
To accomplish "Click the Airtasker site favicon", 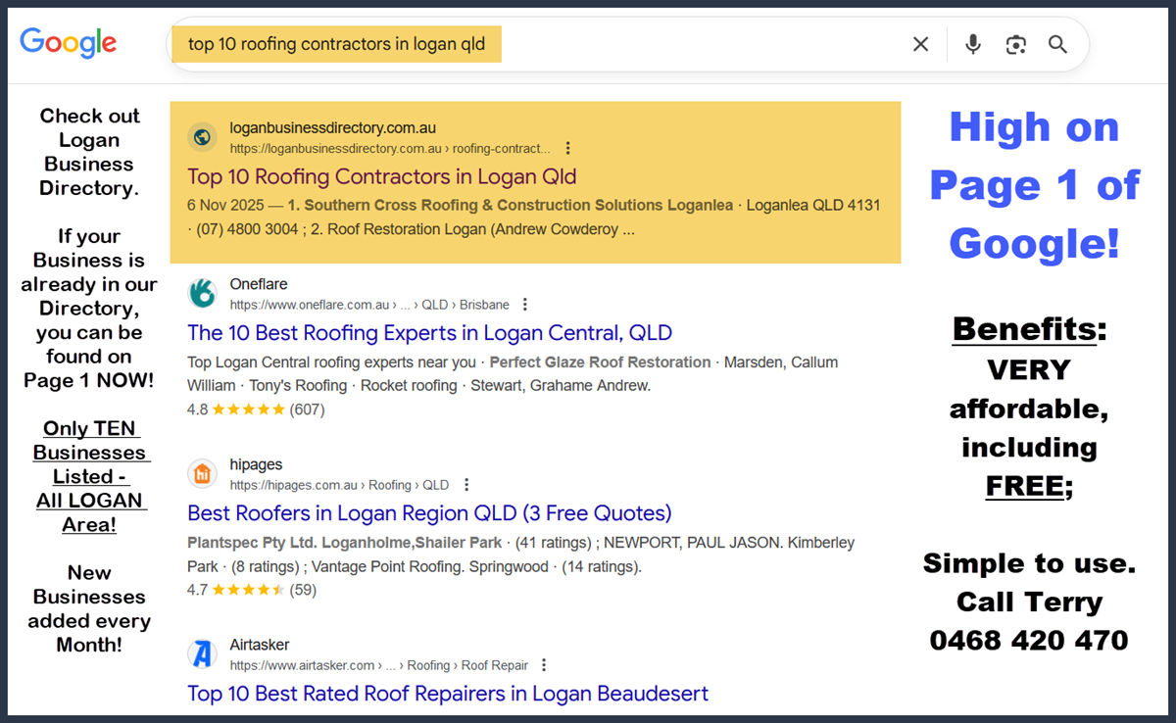I will (202, 654).
